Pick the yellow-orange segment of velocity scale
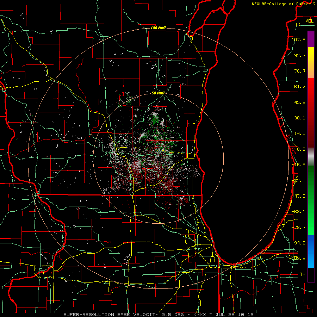Image resolution: width=317 pixels, height=317 pixels. coord(311,63)
